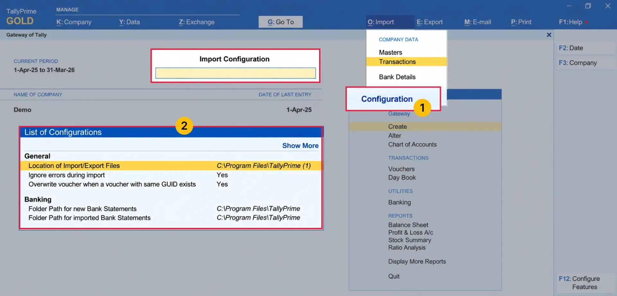617x296 pixels.
Task: Select Folder Path for imported Bank Statements
Action: 171,218
